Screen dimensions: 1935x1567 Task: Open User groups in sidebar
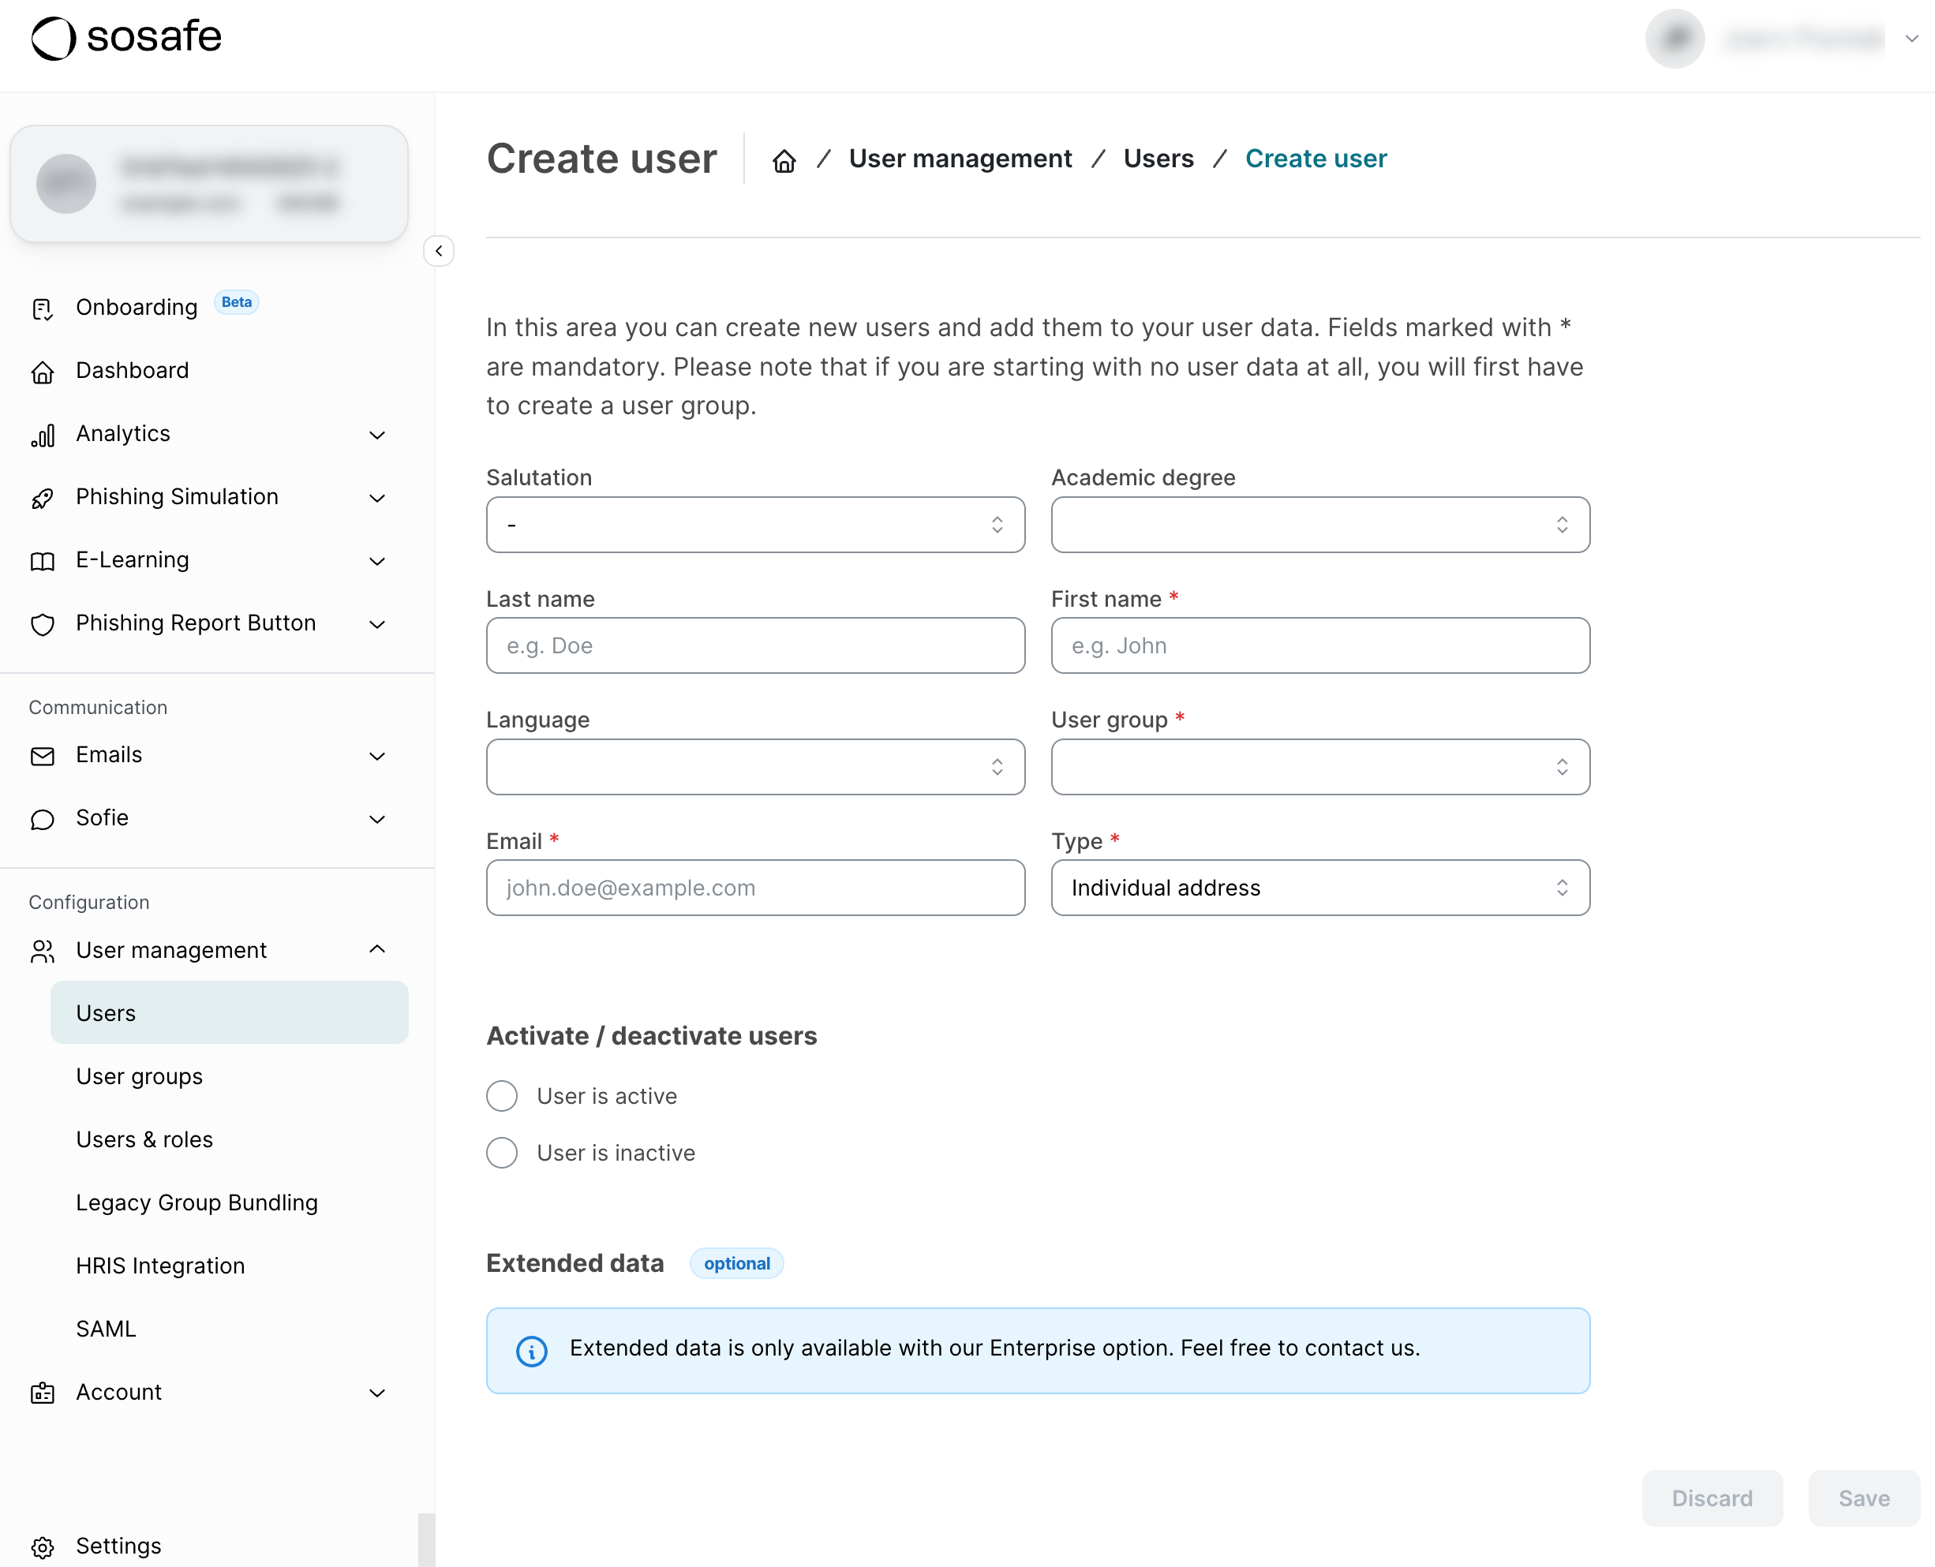(x=139, y=1076)
